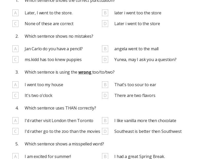Click question 3 text about wrong too/to/two
204x159 pixels.
69,72
